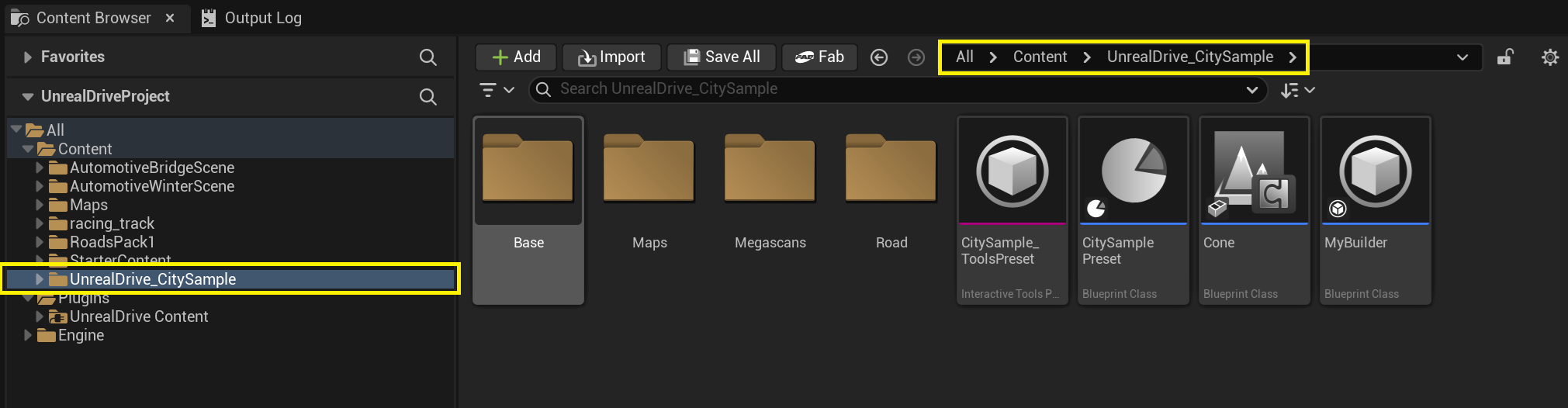Image resolution: width=1568 pixels, height=408 pixels.
Task: Collapse the UnrealDriveProject section
Action: (28, 97)
